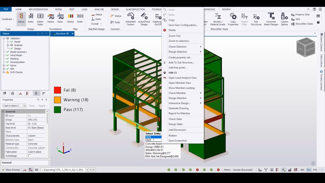Open the load combination dropdown in status bar
The width and height of the screenshot is (325, 183).
click(87, 170)
